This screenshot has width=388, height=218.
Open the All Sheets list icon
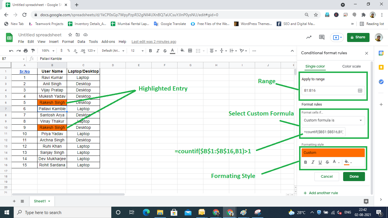tap(22, 201)
